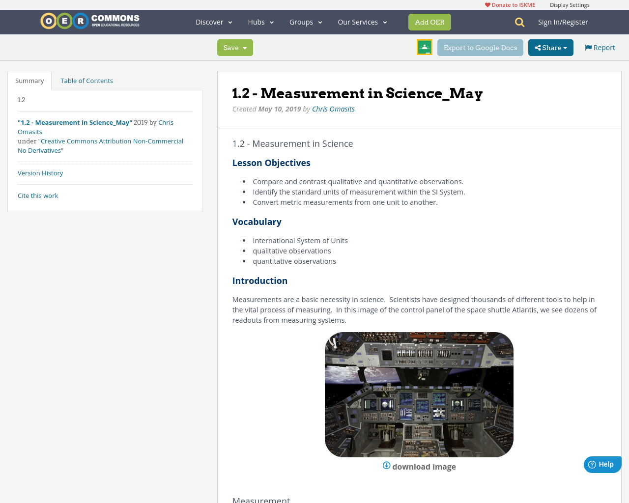Open the Version History link
Screen dimensions: 629x503
(40, 172)
